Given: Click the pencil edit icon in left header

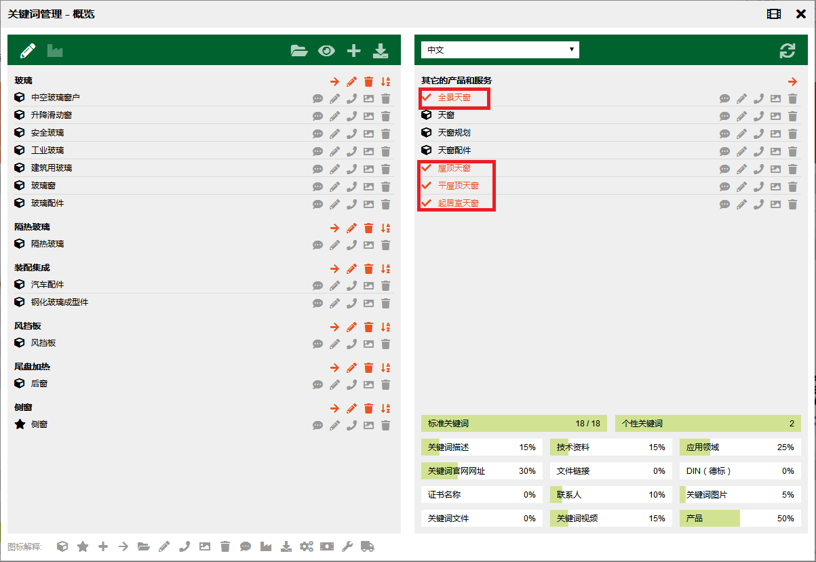Looking at the screenshot, I should point(28,50).
